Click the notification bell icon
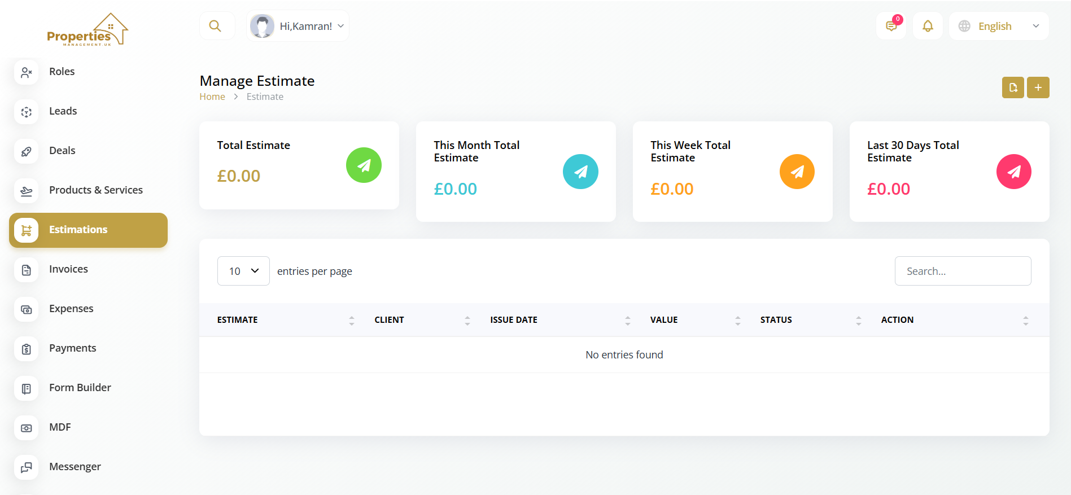1071x495 pixels. pos(928,26)
